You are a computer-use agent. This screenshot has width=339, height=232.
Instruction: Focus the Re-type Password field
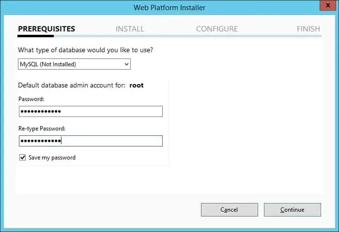[91, 141]
